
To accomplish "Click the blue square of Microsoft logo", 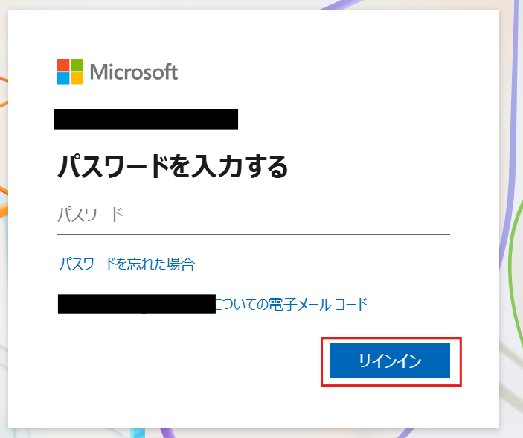I will tap(63, 78).
